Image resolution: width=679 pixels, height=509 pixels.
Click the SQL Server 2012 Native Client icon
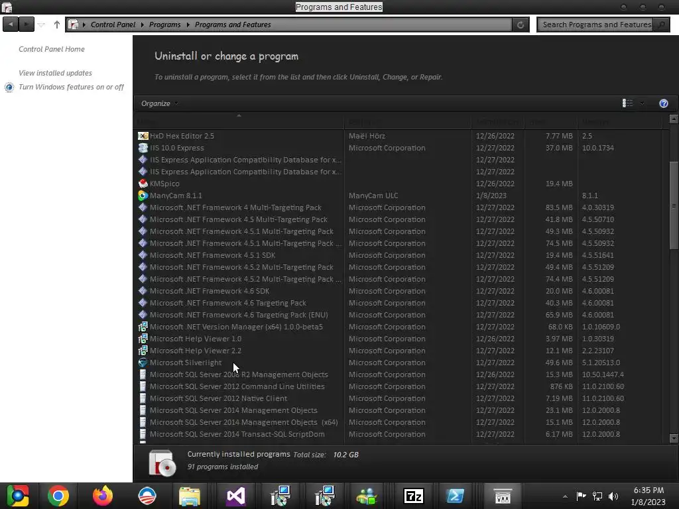[x=143, y=398]
